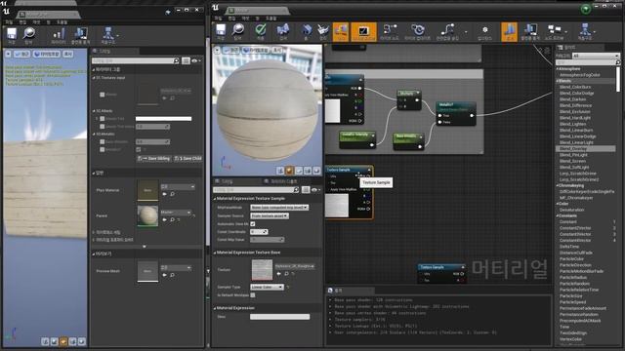Viewport: 625px width, 351px height.
Task: Go Home on material graph toolbar
Action: point(306,32)
